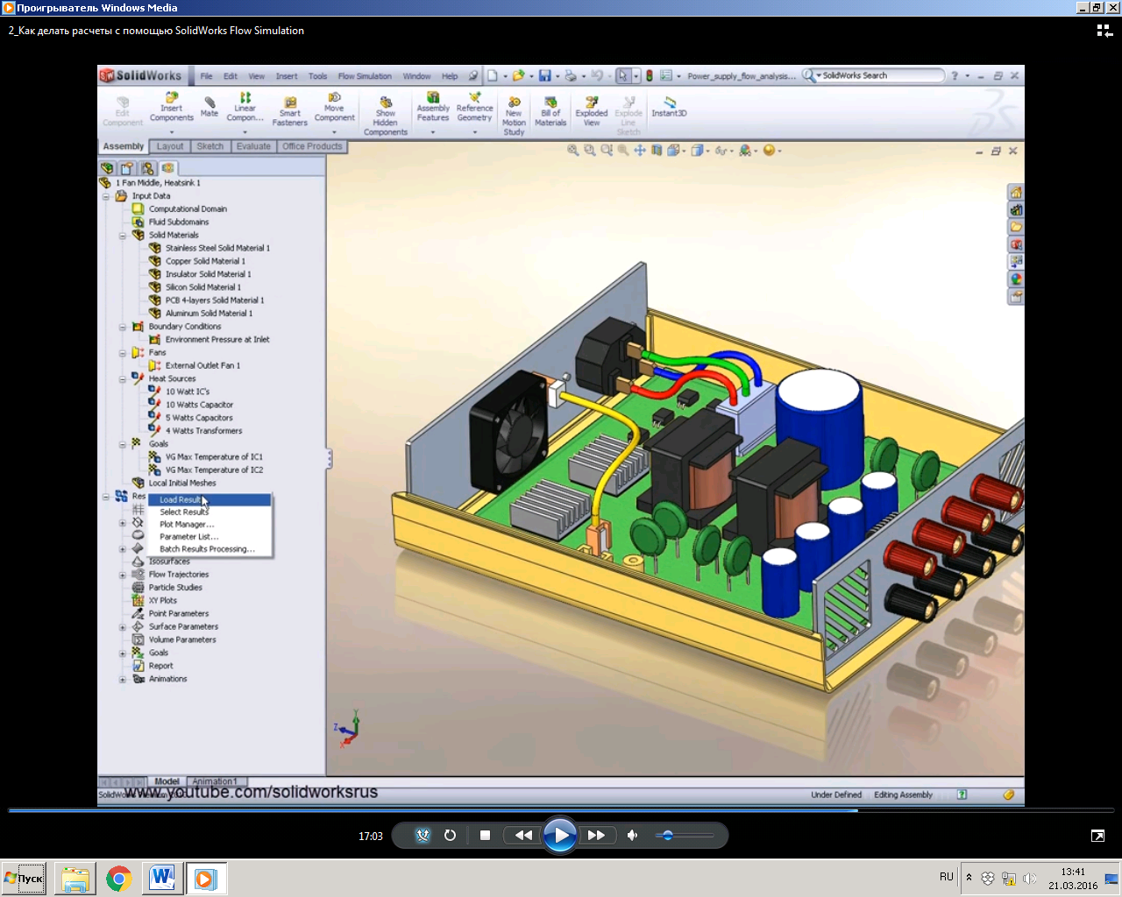This screenshot has width=1122, height=897.
Task: Open the Bill of Materials tool
Action: coord(550,112)
